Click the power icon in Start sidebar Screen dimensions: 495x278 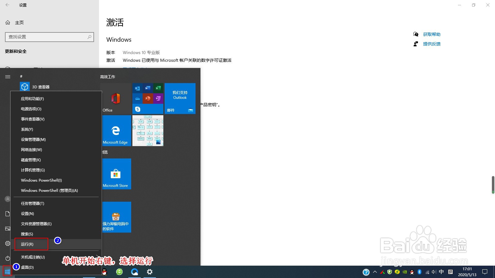point(7,258)
